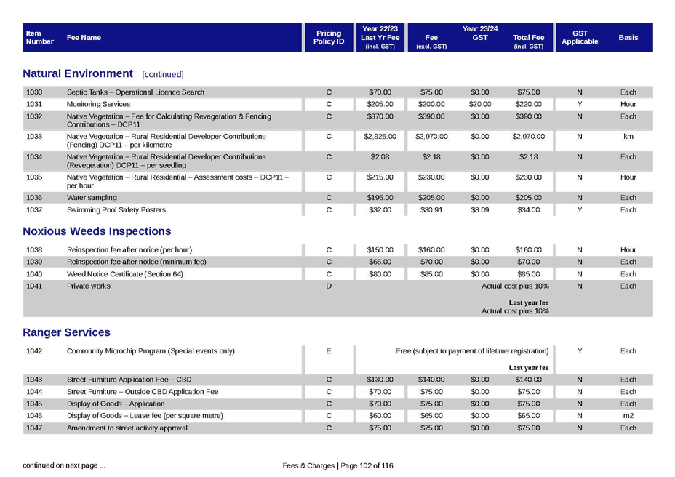Click the $390.00 total fee for item 1032
The height and width of the screenshot is (477, 675).
529,116
